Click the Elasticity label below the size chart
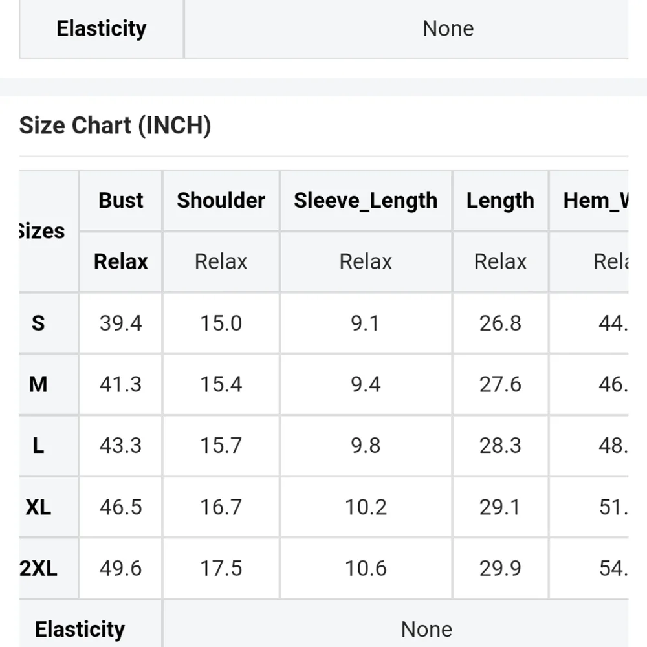Image resolution: width=647 pixels, height=647 pixels. coord(80,629)
